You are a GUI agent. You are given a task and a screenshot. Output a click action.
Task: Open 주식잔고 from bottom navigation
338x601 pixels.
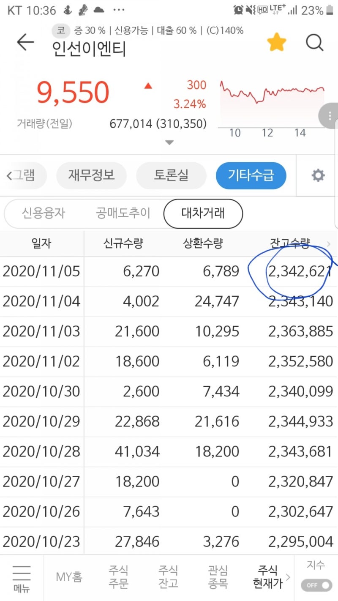[x=168, y=577]
